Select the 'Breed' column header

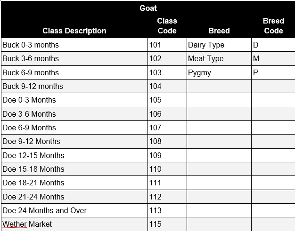click(x=219, y=26)
